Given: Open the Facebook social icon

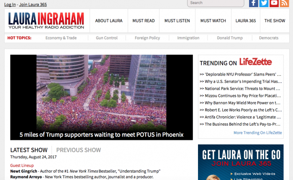Looking at the screenshot, I should point(254,3).
